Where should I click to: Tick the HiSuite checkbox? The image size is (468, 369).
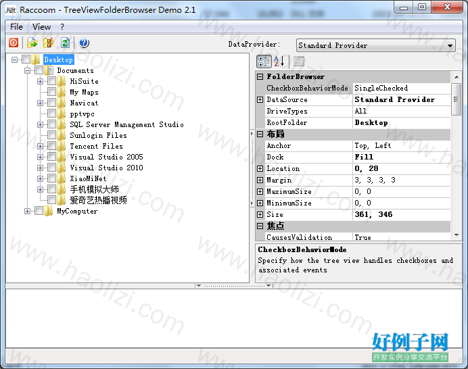[x=51, y=81]
